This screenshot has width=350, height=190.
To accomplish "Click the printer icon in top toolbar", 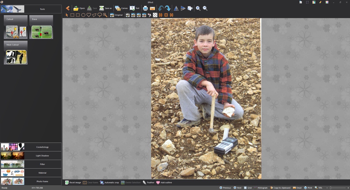I will tap(145, 8).
